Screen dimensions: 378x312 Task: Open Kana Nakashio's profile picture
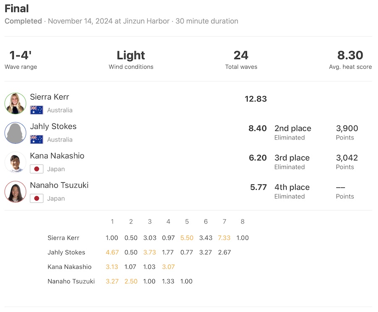(x=16, y=162)
